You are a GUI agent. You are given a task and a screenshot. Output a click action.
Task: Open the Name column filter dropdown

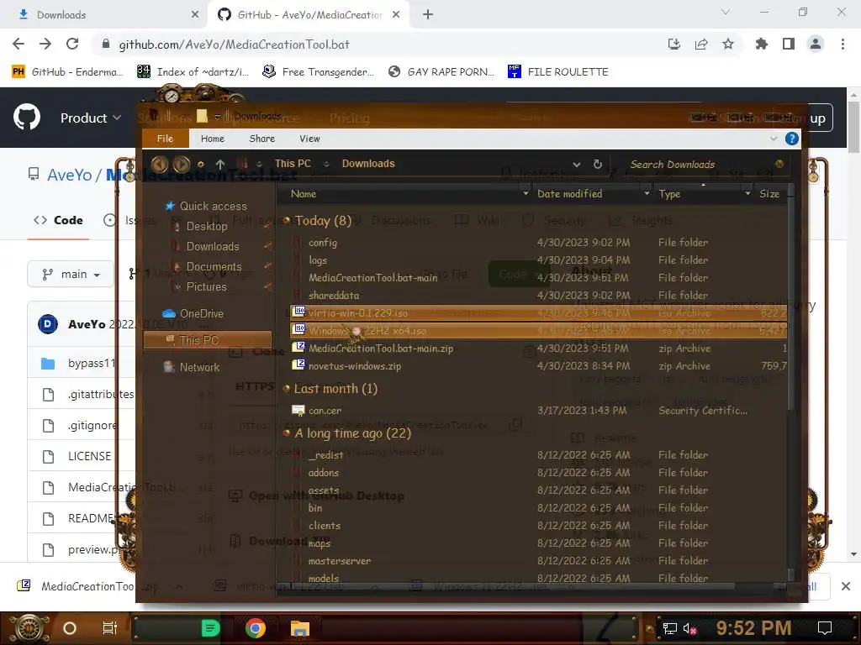click(x=526, y=194)
